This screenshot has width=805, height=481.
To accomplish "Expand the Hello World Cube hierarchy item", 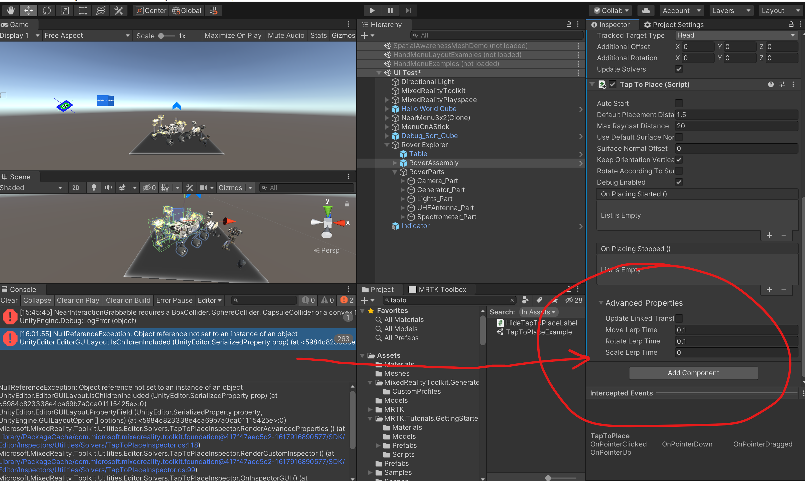I will pos(387,109).
